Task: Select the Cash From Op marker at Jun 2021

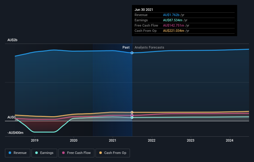Action: point(132,112)
